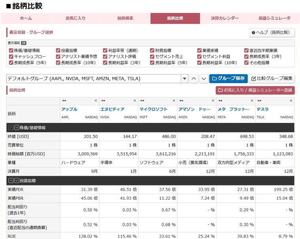Remove the アップル column with its X
Image resolution: width=300 pixels, height=239 pixels.
click(x=96, y=101)
